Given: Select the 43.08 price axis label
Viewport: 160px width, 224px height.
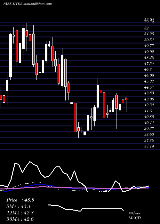Looking at the screenshot, I should coord(149,99).
